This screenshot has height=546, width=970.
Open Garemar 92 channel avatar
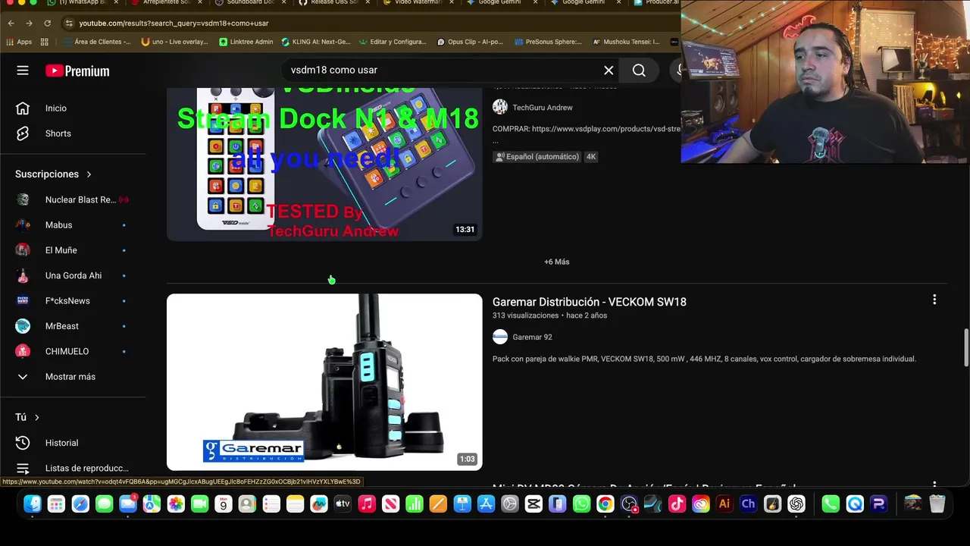click(500, 337)
